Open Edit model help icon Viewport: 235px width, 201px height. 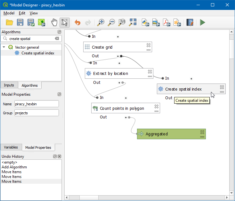190,22
